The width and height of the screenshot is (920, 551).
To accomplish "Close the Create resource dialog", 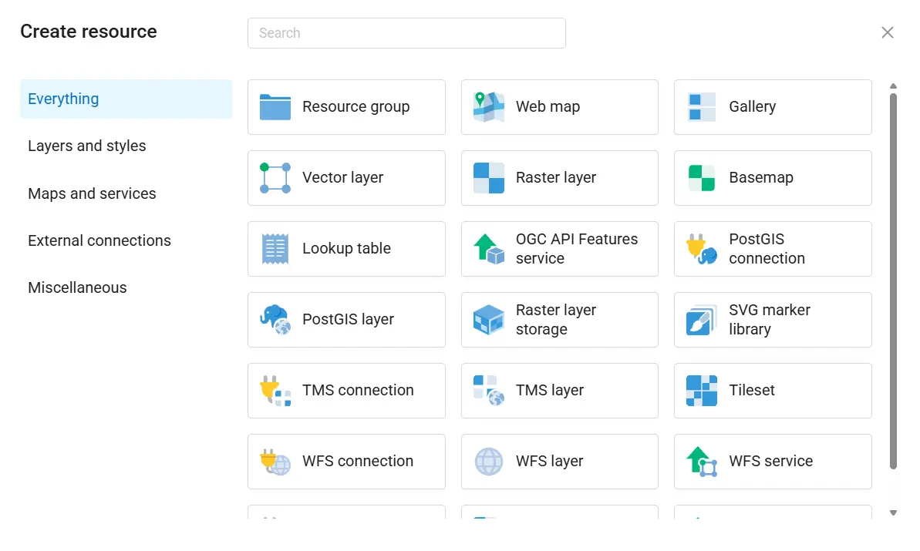I will coord(887,33).
